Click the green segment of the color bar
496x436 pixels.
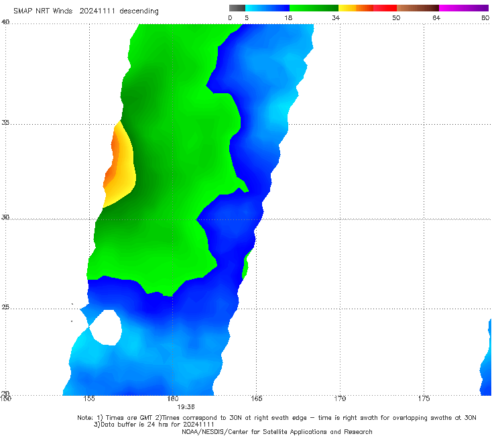(314, 8)
